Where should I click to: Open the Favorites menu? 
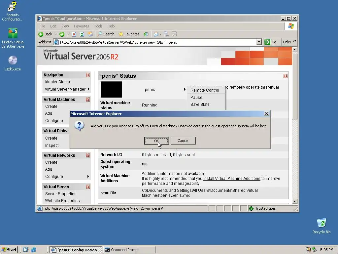pyautogui.click(x=81, y=26)
